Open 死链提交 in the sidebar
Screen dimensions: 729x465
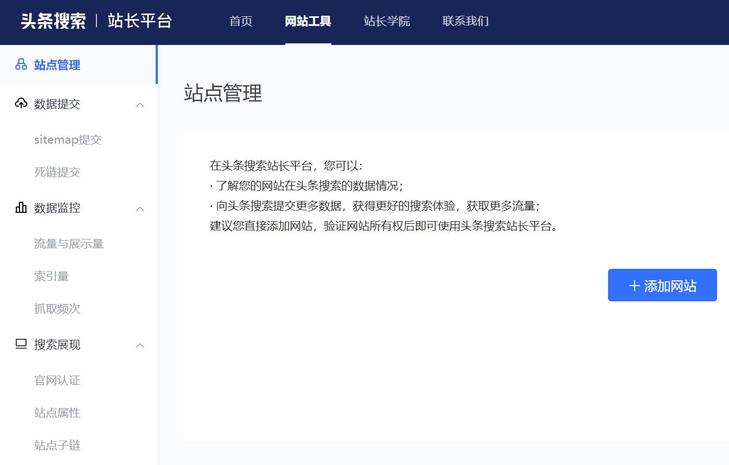click(57, 172)
